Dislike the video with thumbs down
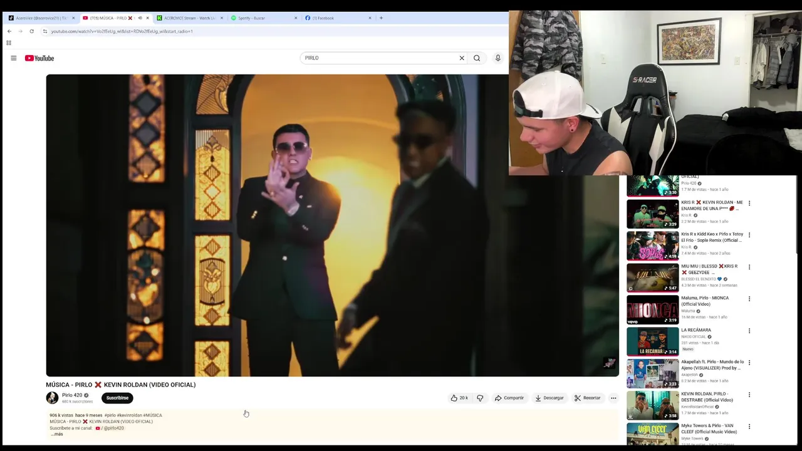802x451 pixels. click(480, 398)
